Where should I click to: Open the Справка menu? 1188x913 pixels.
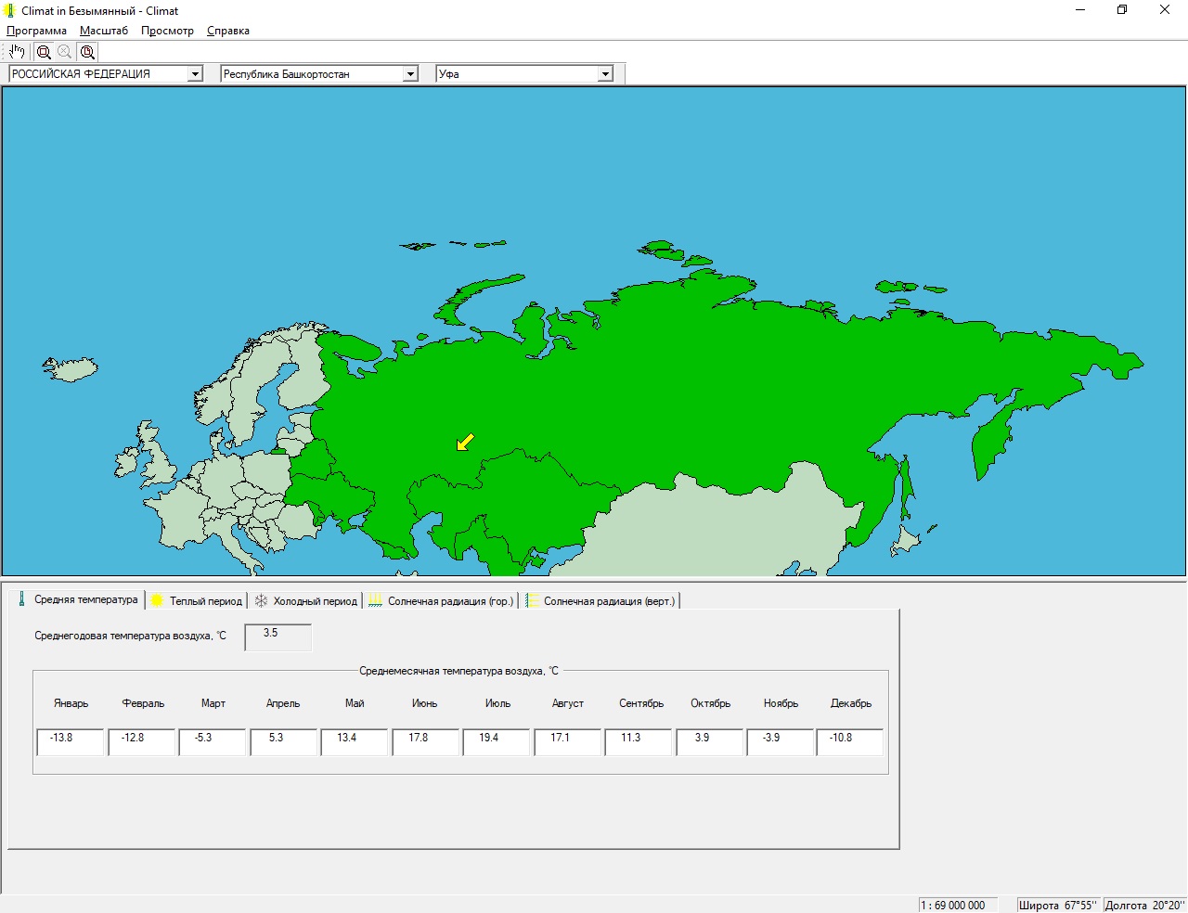click(228, 31)
